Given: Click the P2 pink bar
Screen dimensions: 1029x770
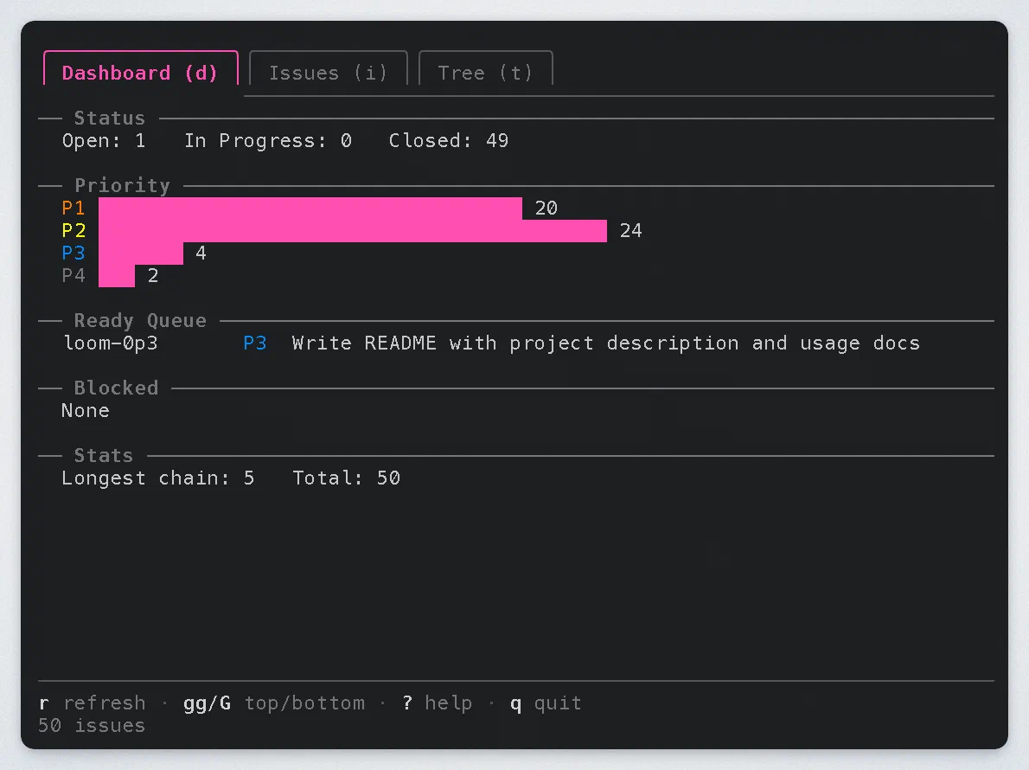Looking at the screenshot, I should [x=353, y=230].
